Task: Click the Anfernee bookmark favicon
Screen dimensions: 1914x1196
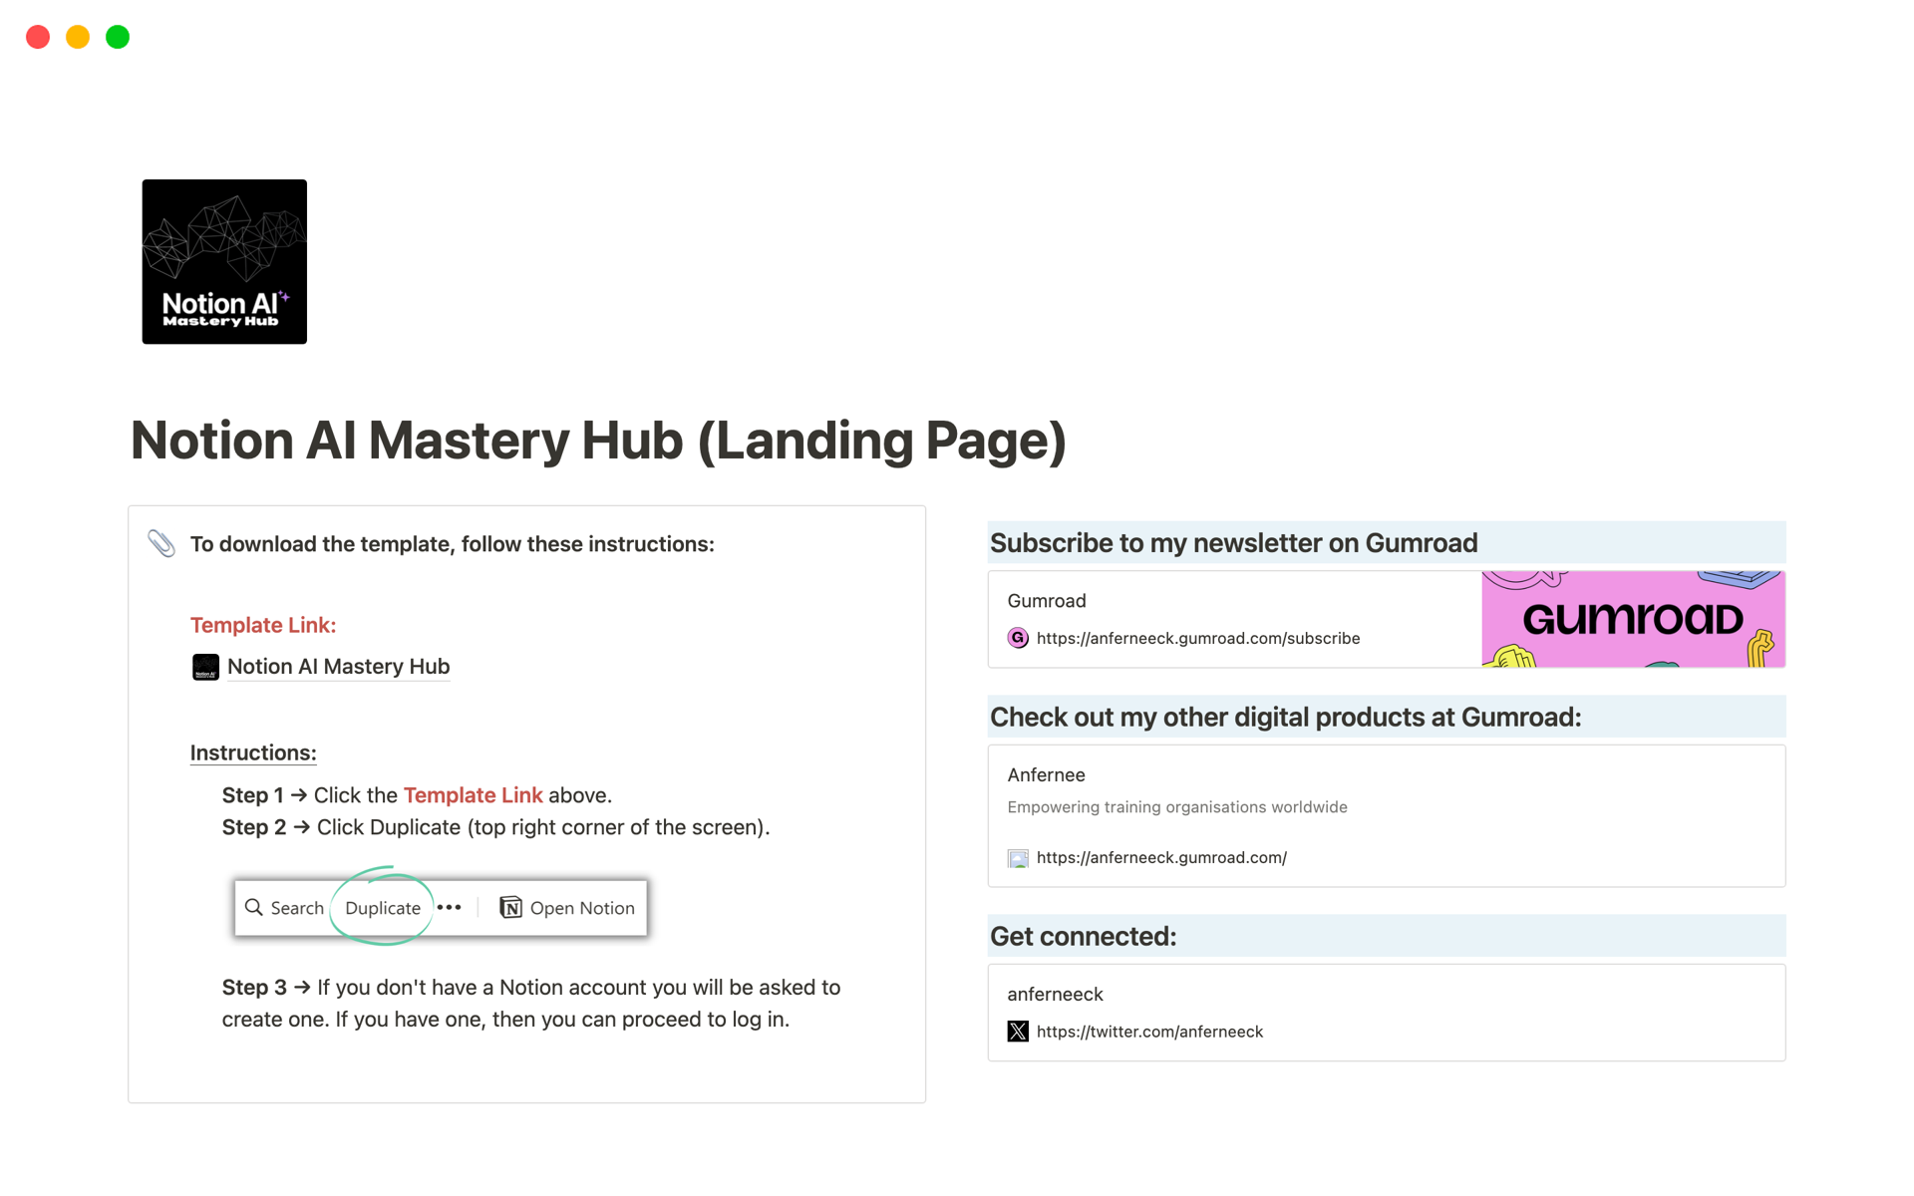Action: (x=1018, y=857)
